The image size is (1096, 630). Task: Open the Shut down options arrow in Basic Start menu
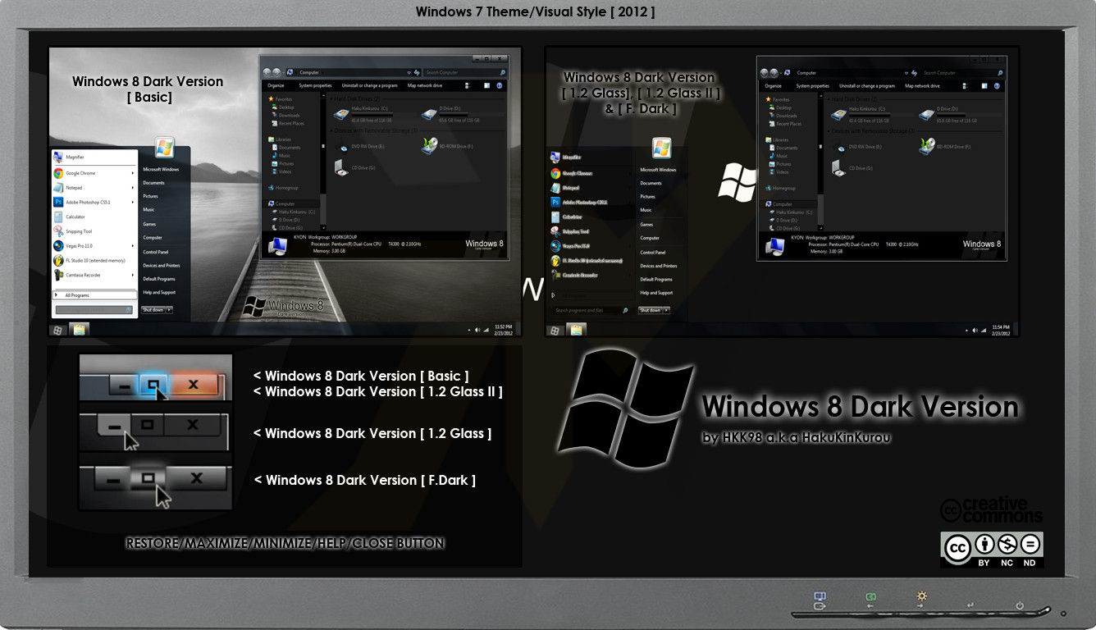(169, 310)
